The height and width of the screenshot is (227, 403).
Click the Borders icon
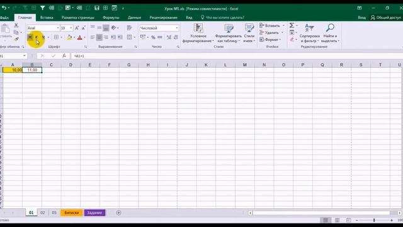(56, 37)
